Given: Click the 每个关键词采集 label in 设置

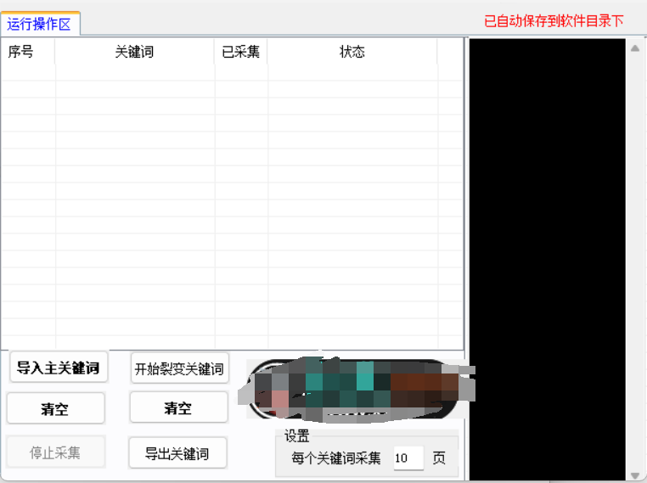Looking at the screenshot, I should 336,458.
